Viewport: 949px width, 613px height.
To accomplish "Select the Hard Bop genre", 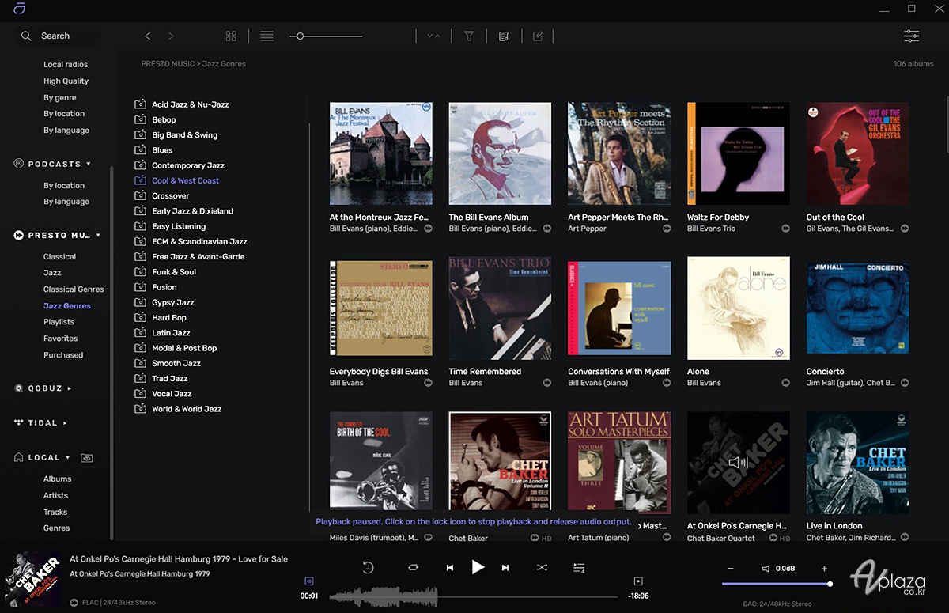I will pos(169,317).
